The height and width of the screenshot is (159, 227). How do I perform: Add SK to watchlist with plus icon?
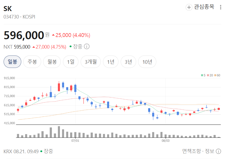(x=189, y=7)
